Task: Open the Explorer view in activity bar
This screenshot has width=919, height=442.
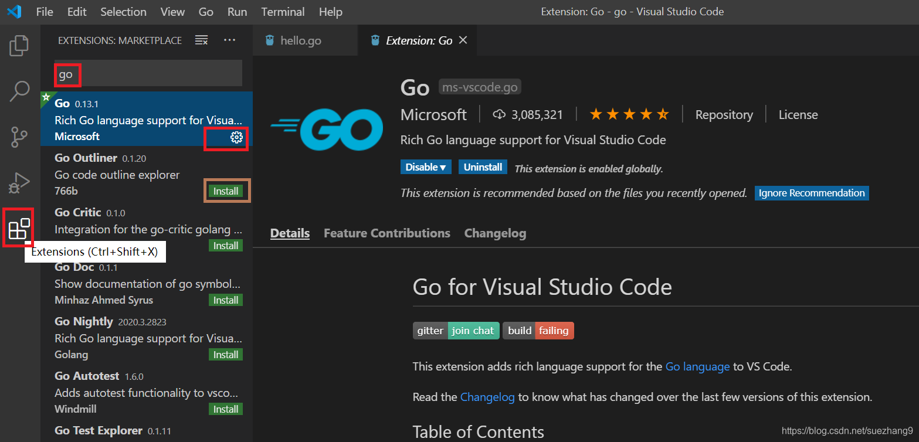Action: click(x=19, y=46)
